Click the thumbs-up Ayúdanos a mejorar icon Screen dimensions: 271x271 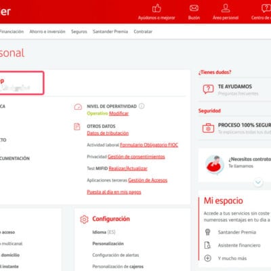click(x=157, y=8)
